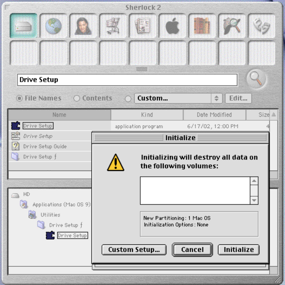Click the Drive Setup search text field

tap(127, 80)
